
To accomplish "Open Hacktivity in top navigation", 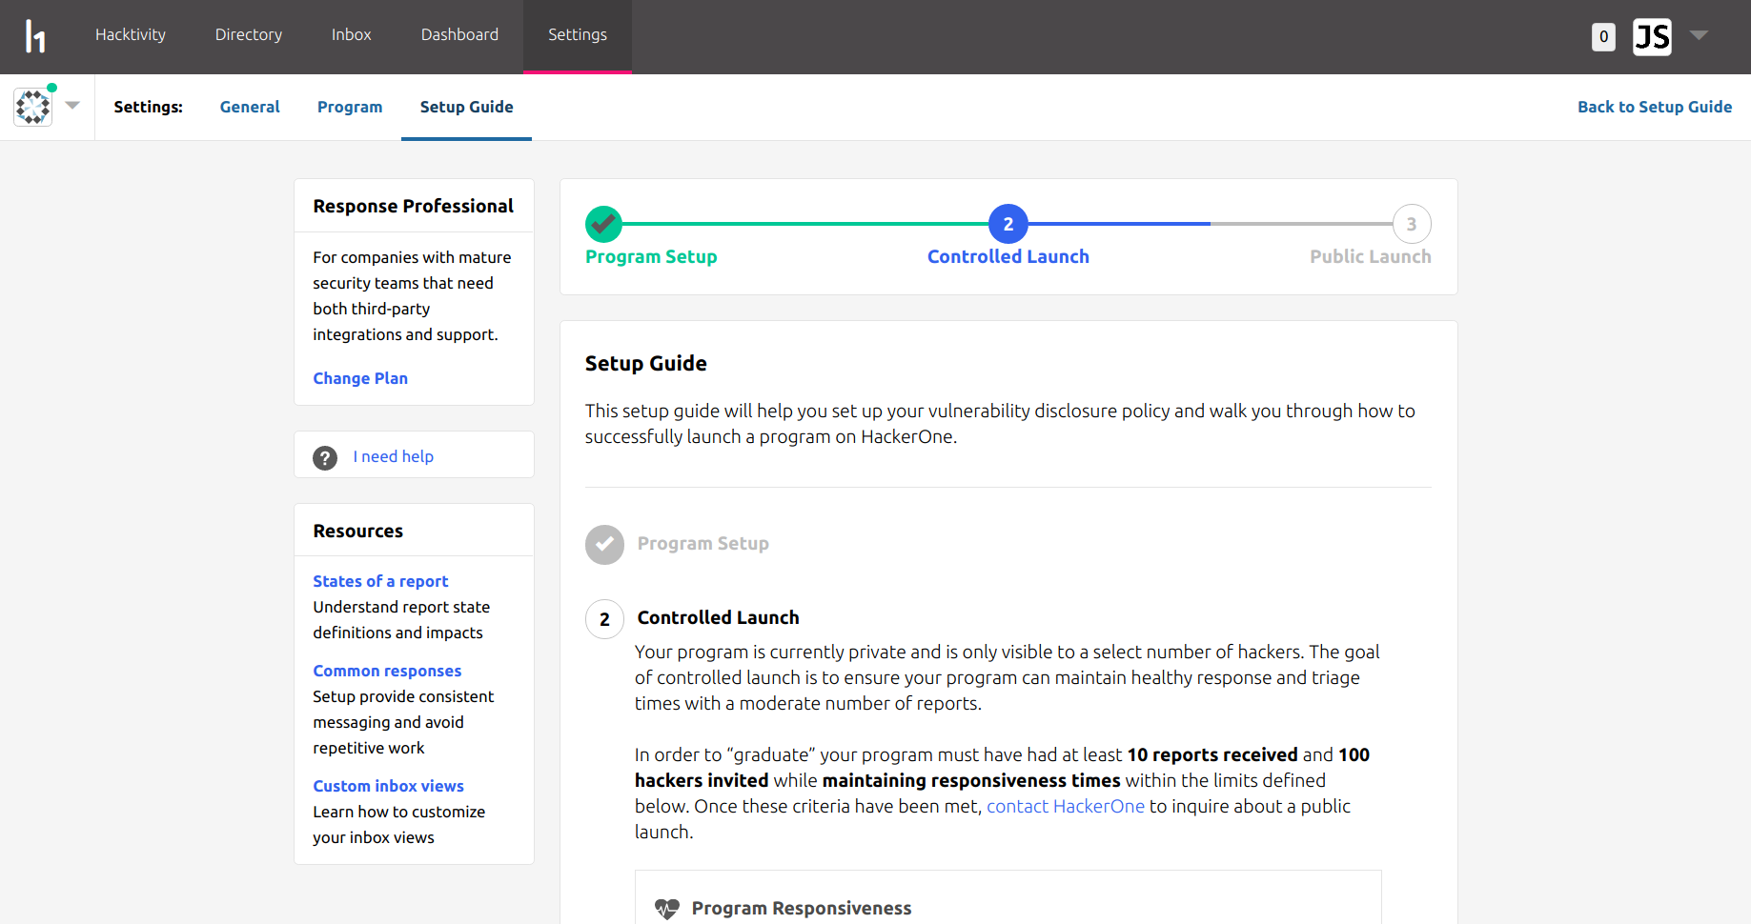I will click(x=131, y=35).
